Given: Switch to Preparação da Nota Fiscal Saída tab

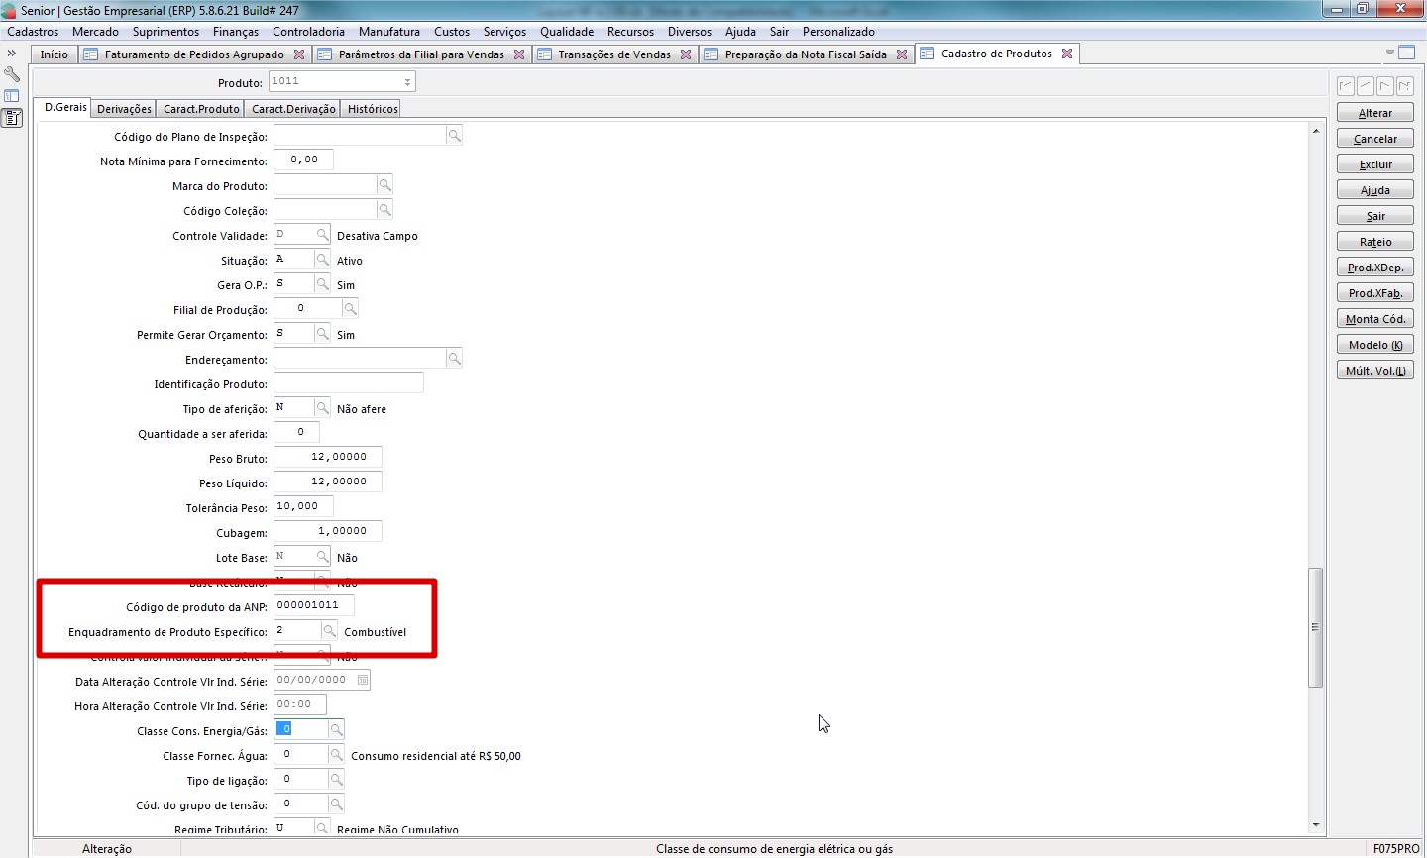Looking at the screenshot, I should coord(805,54).
